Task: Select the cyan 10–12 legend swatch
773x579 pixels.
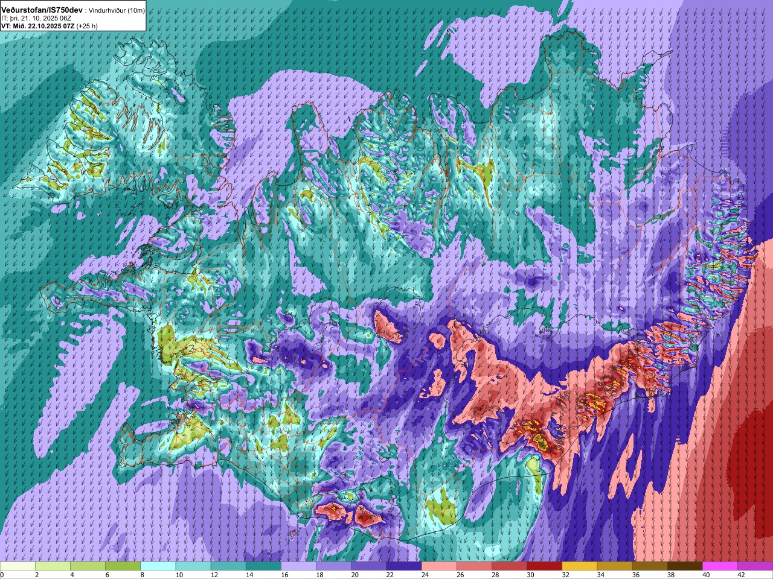Action: [x=193, y=566]
